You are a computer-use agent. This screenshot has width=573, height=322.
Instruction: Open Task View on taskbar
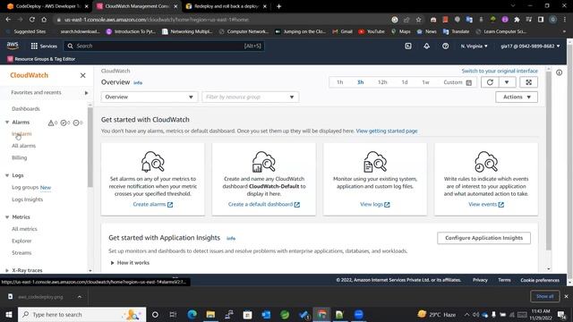(173, 314)
